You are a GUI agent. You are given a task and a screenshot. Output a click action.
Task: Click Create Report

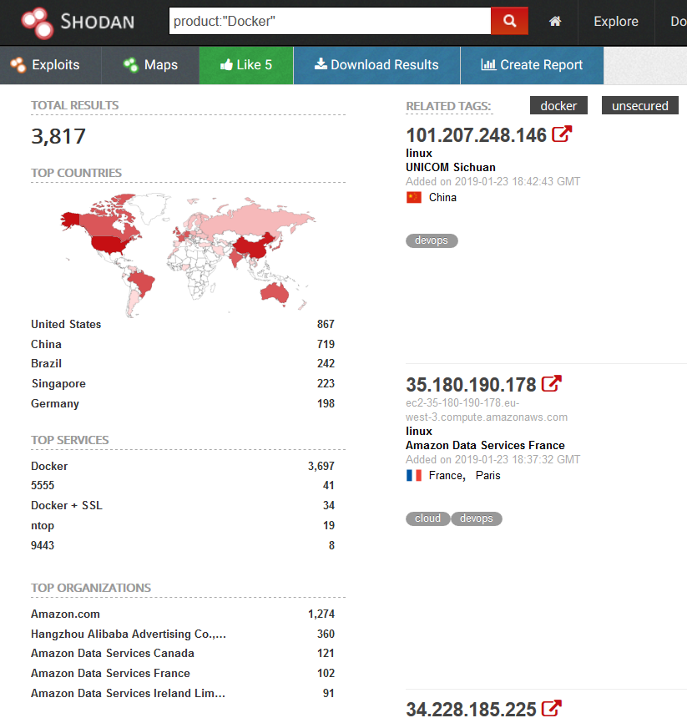click(x=532, y=65)
